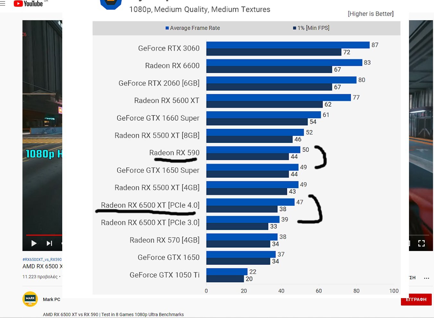Click the 'GeForce RTX 3060' chart label
The height and width of the screenshot is (318, 434).
click(x=169, y=48)
